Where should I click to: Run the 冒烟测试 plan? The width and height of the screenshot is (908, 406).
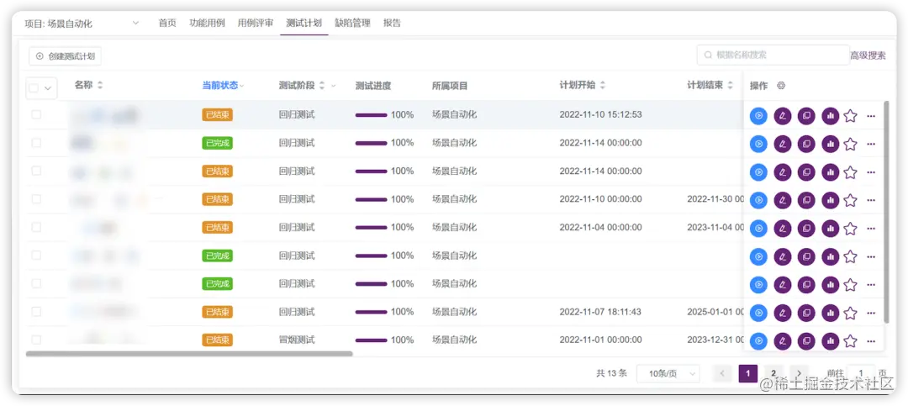point(758,341)
